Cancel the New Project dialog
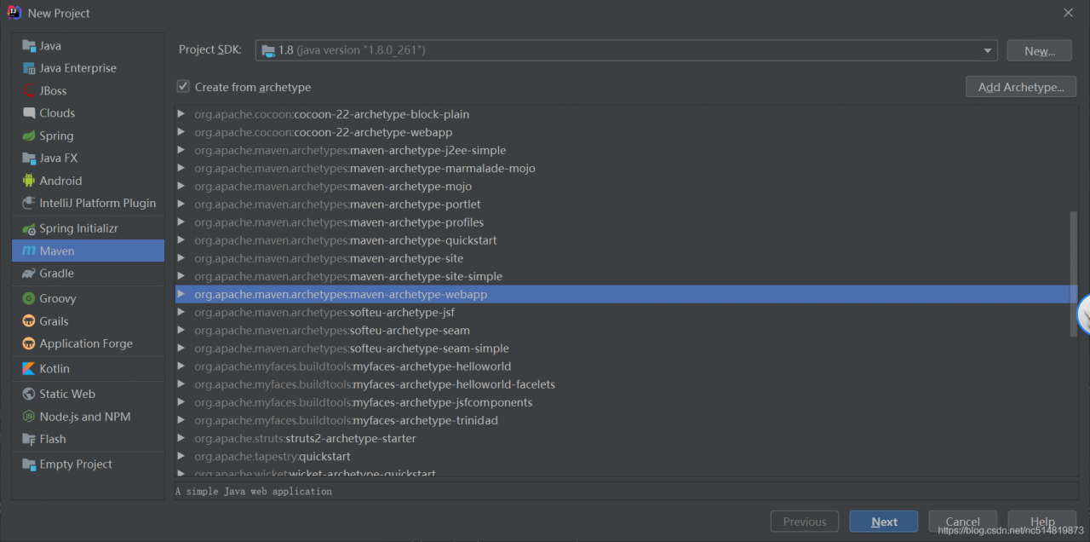This screenshot has width=1090, height=542. click(962, 522)
